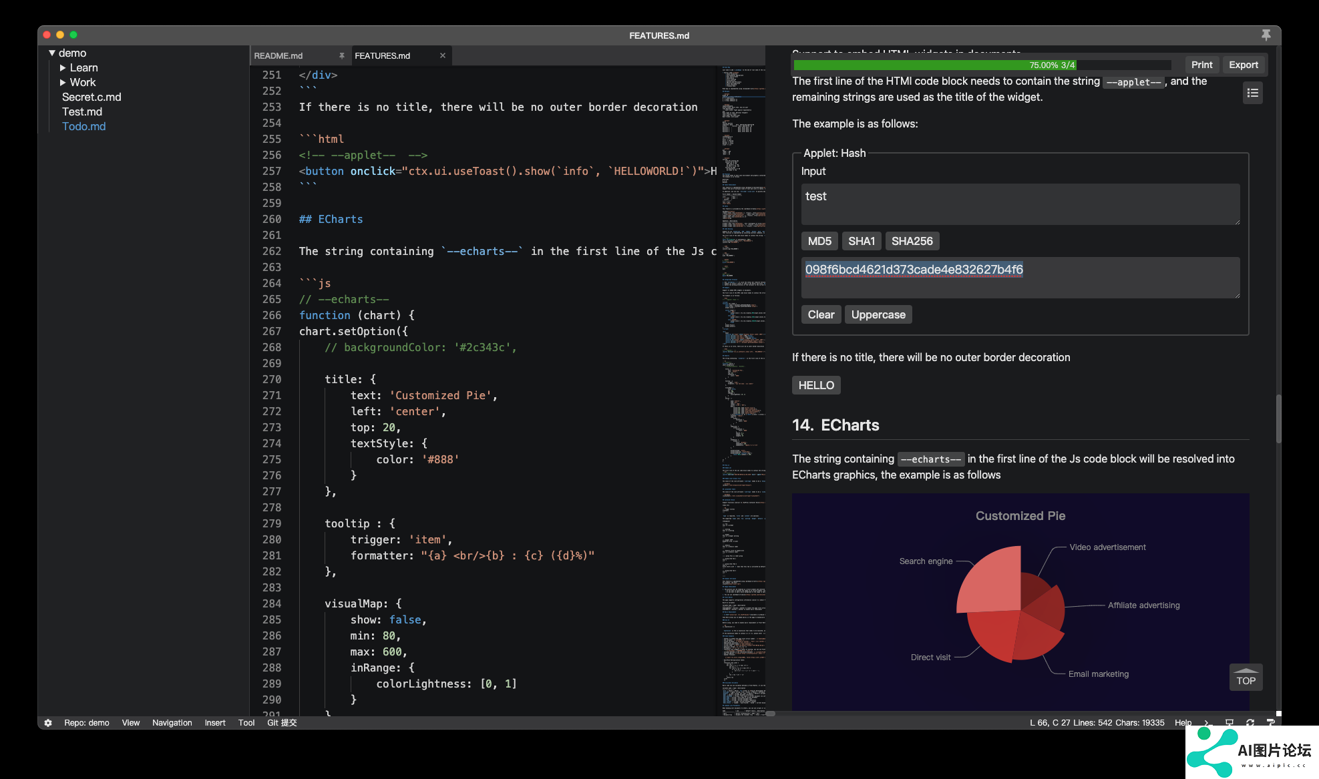Viewport: 1319px width, 779px height.
Task: Click the pin window icon in title bar
Action: [x=1266, y=35]
